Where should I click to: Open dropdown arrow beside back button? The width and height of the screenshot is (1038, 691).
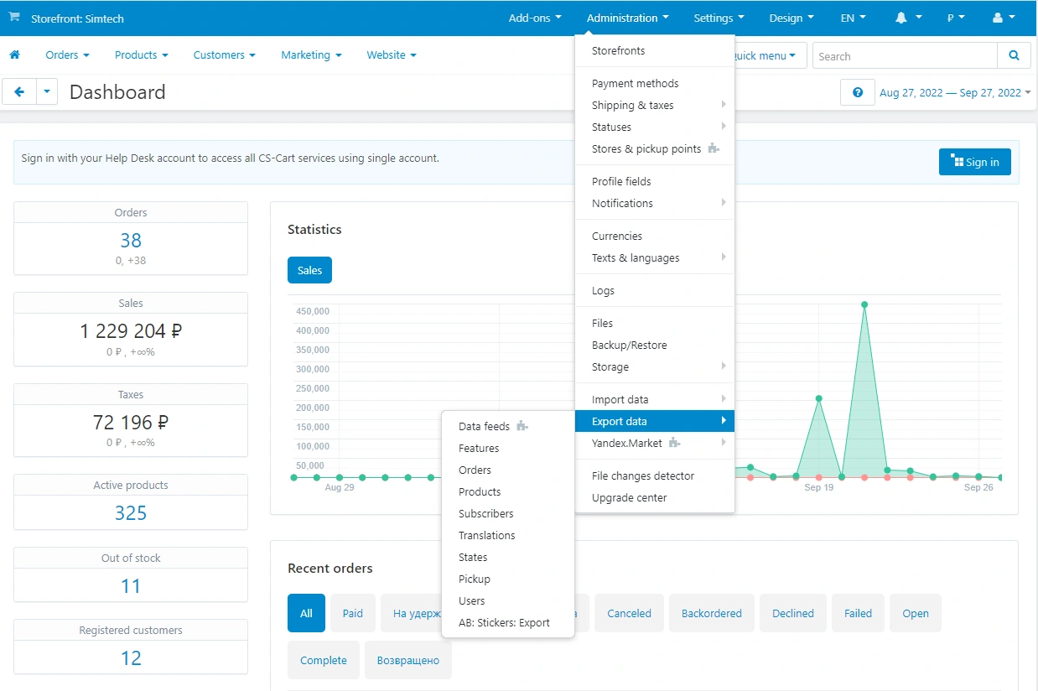[47, 92]
